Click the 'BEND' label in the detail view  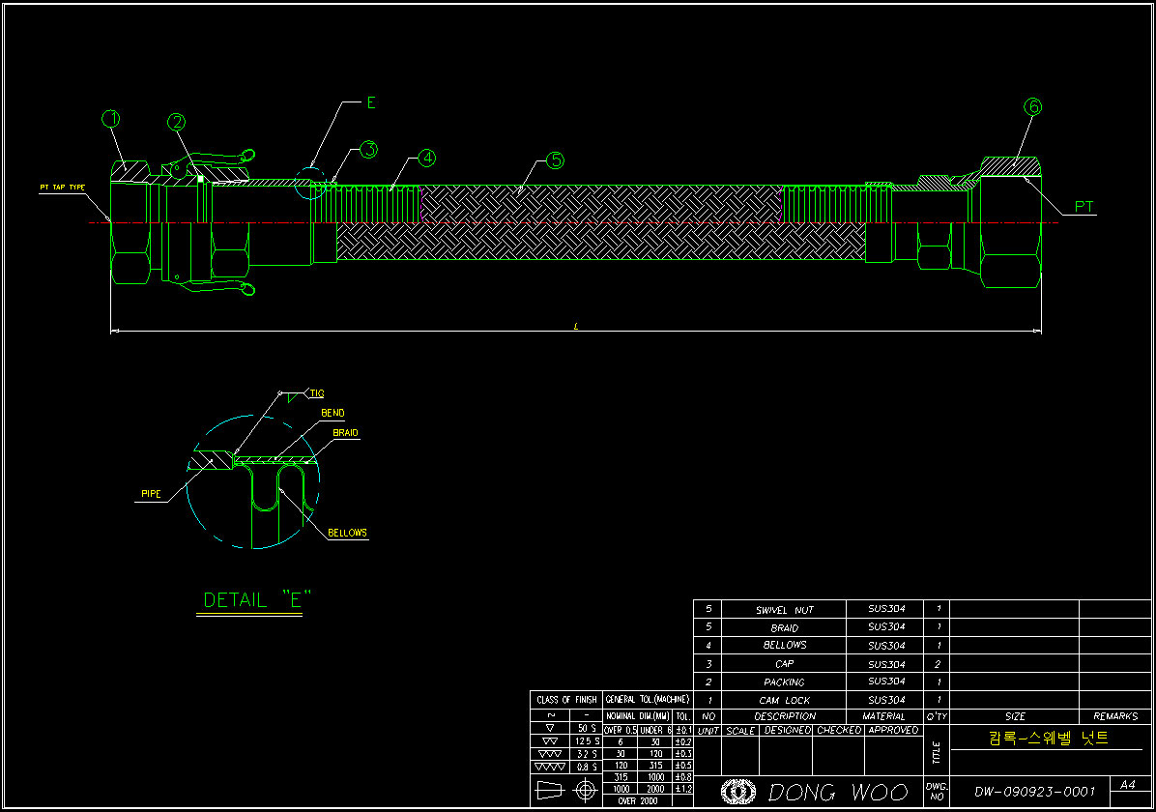coord(332,413)
